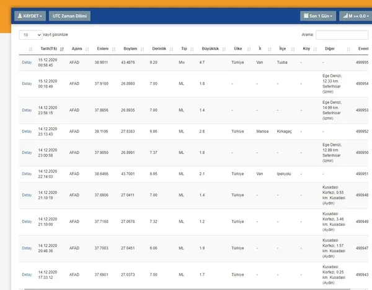Sort table by İlçe column
This screenshot has width=372, height=290.
283,48
